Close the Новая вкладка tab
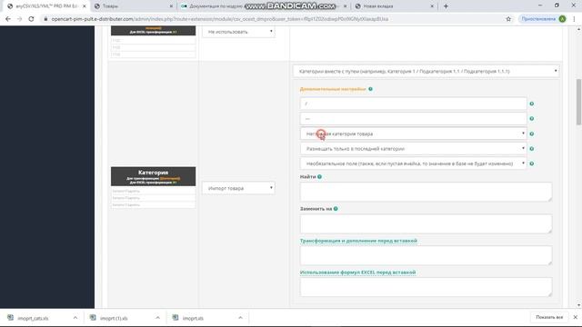 (x=432, y=6)
